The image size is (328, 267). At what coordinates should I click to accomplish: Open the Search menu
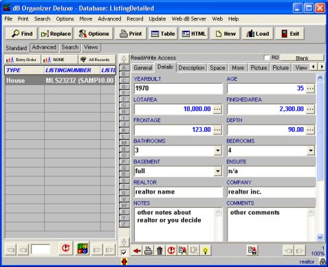42,19
